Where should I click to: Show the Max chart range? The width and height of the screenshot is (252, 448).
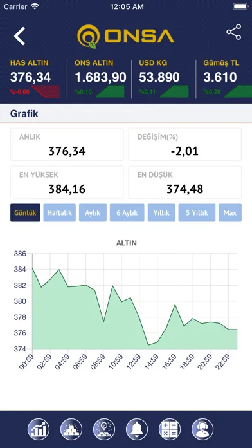230,213
